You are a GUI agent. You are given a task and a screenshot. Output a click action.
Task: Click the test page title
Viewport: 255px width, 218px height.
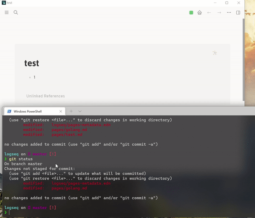click(31, 63)
